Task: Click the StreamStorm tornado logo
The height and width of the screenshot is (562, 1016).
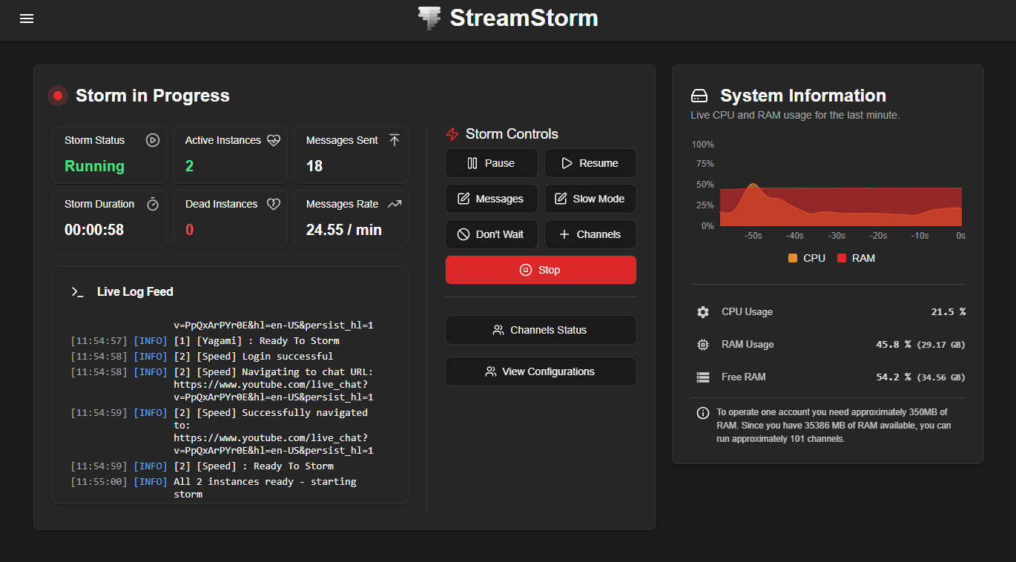Action: click(x=429, y=18)
